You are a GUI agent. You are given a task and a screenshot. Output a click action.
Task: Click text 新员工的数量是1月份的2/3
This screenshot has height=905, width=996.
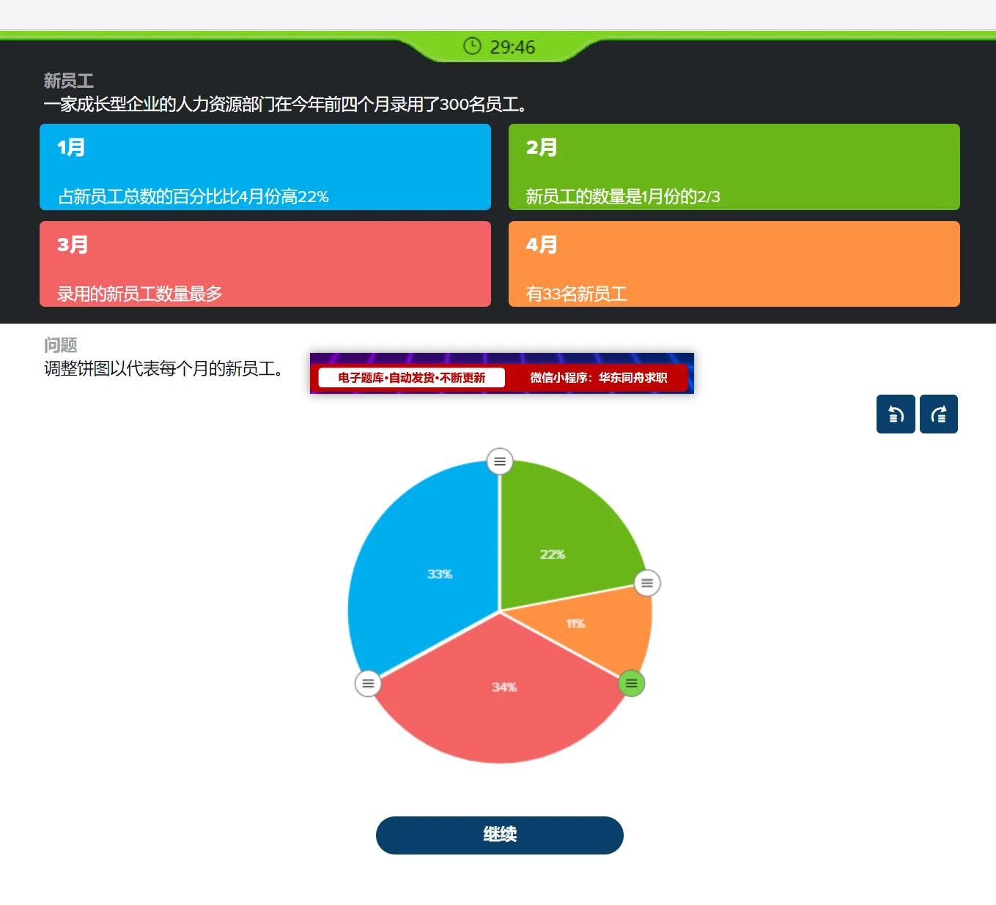click(x=623, y=197)
